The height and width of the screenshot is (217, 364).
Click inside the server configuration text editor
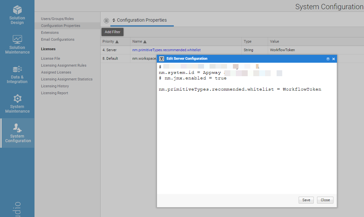tap(246, 141)
